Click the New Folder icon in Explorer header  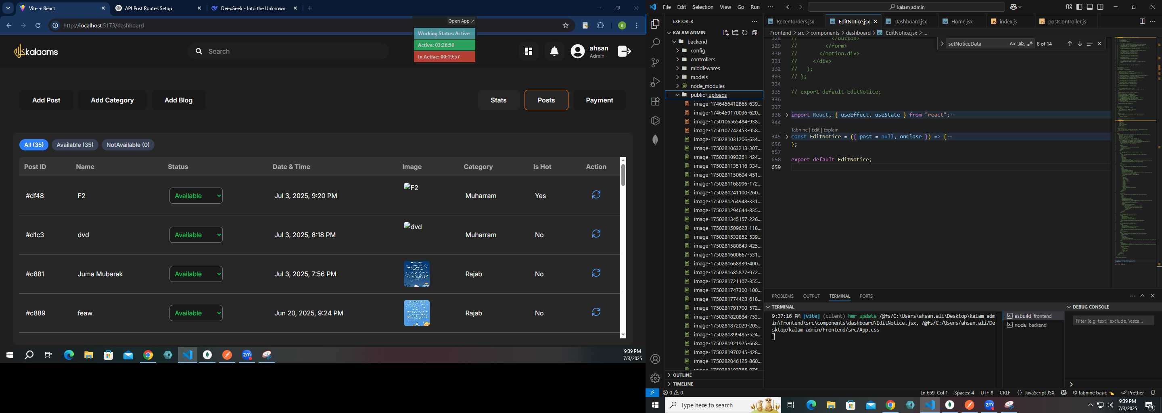[x=735, y=32]
